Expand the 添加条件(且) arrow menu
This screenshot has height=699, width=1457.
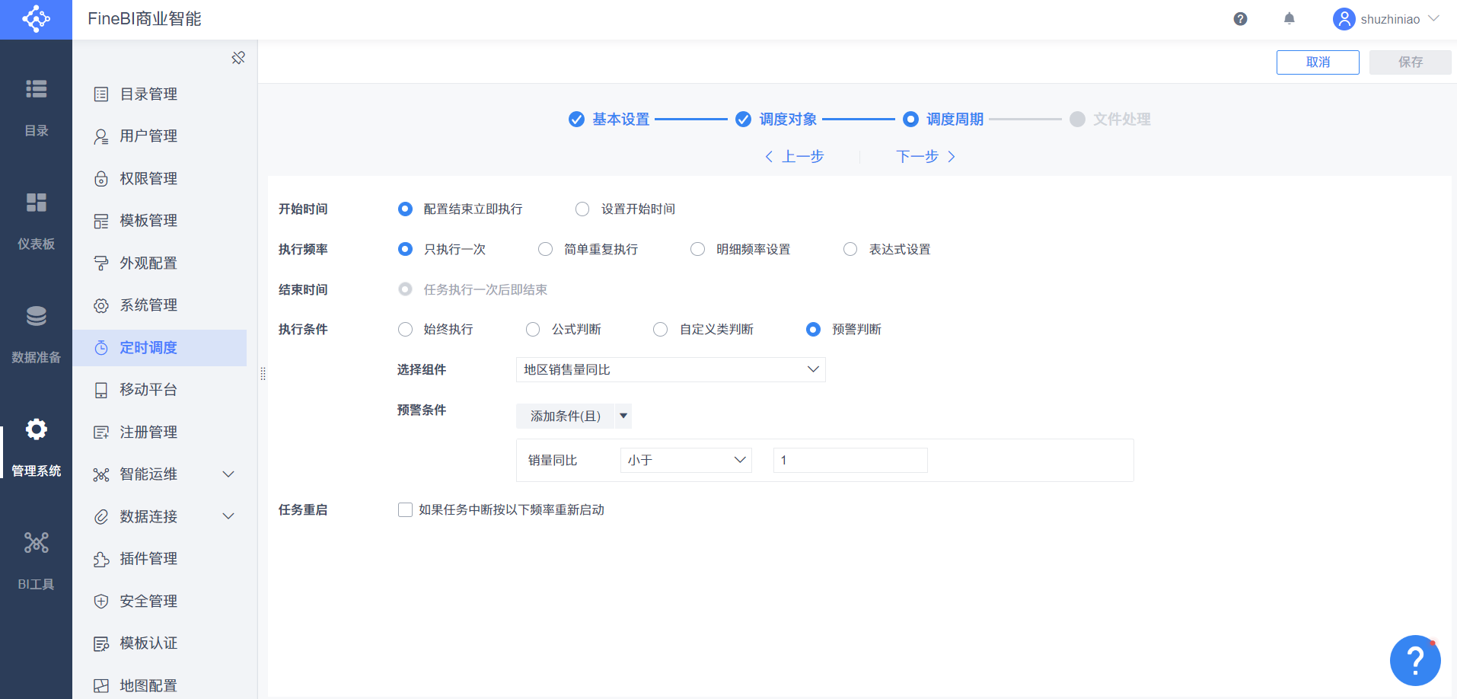[x=623, y=417]
